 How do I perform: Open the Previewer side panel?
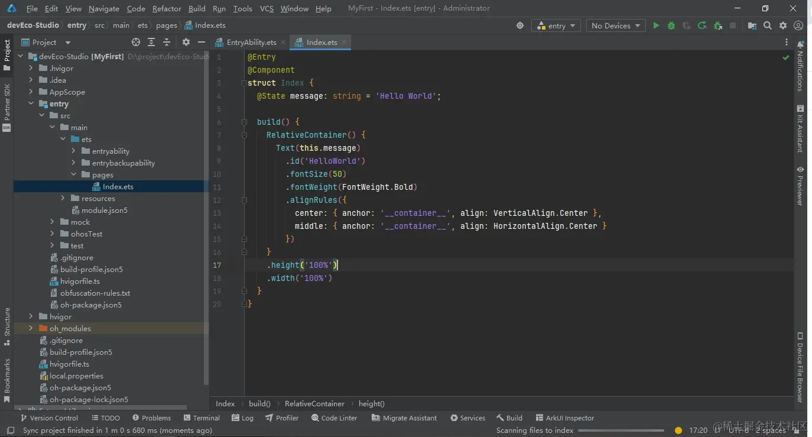800,186
